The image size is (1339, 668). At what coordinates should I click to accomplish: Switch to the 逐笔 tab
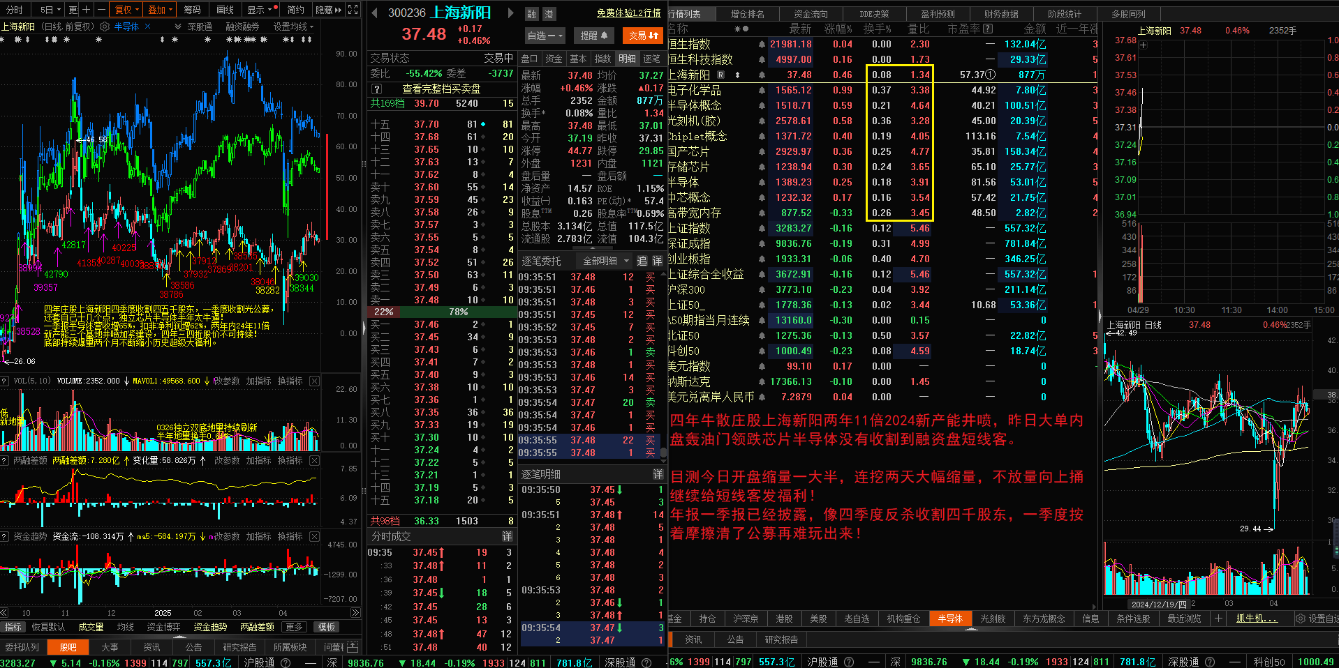651,59
